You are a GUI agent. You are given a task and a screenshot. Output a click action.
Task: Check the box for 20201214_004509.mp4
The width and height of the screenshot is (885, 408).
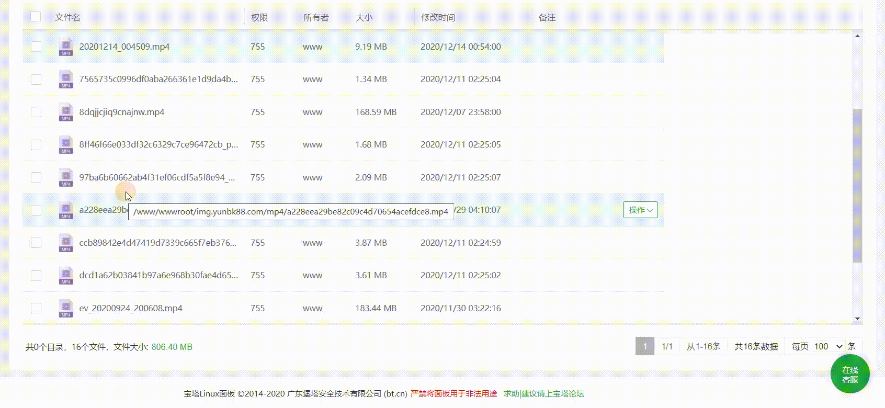(36, 47)
